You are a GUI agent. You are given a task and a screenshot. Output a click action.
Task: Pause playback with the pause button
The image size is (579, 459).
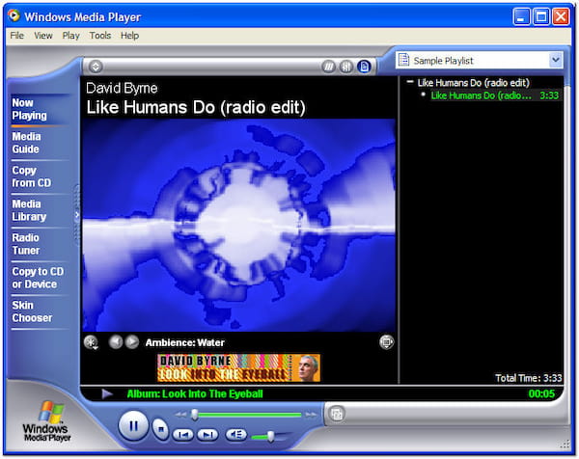click(133, 426)
